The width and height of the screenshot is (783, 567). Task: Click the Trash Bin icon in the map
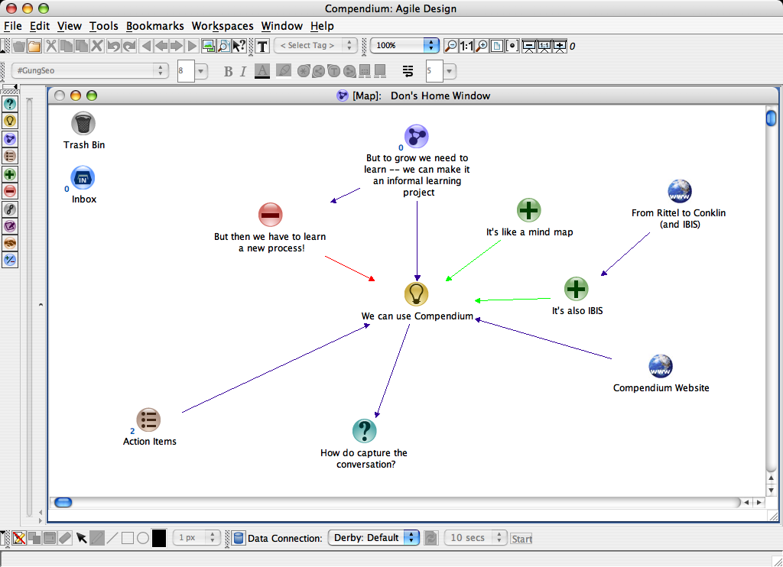click(83, 123)
